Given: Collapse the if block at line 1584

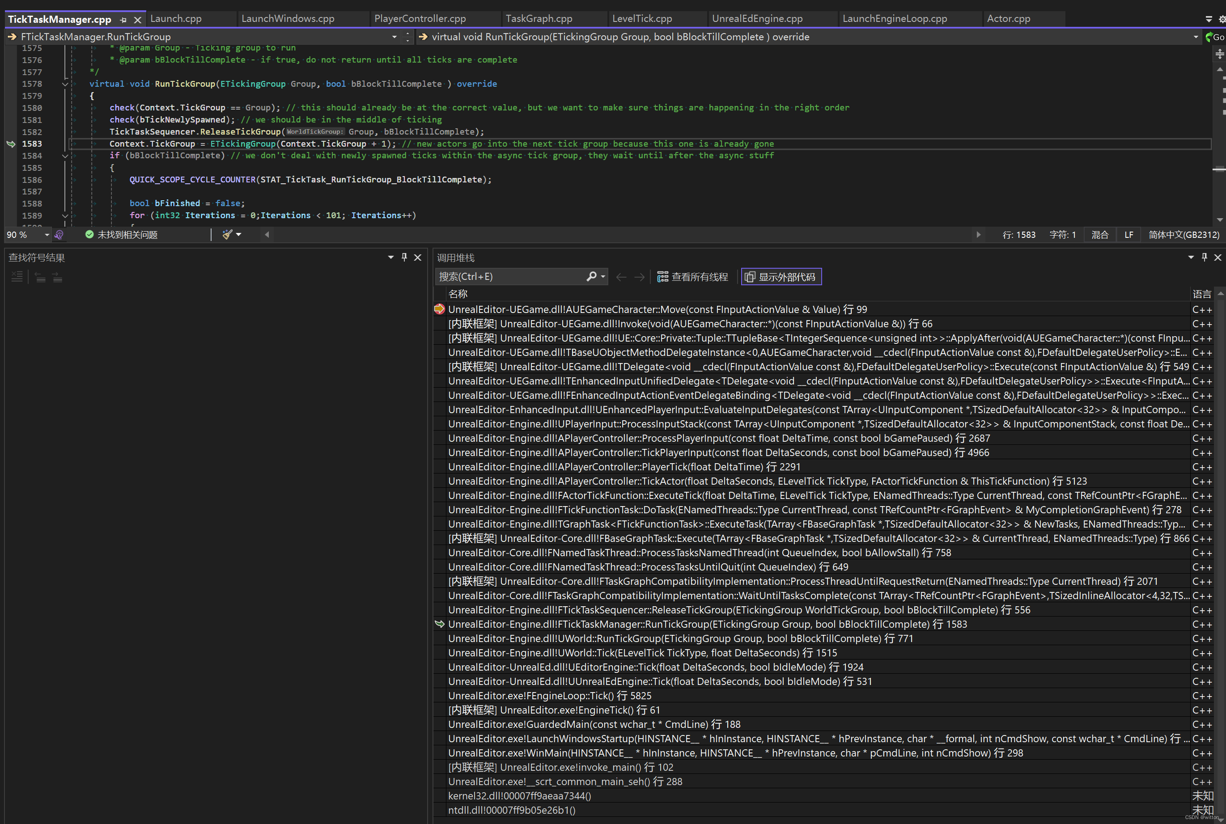Looking at the screenshot, I should 65,156.
